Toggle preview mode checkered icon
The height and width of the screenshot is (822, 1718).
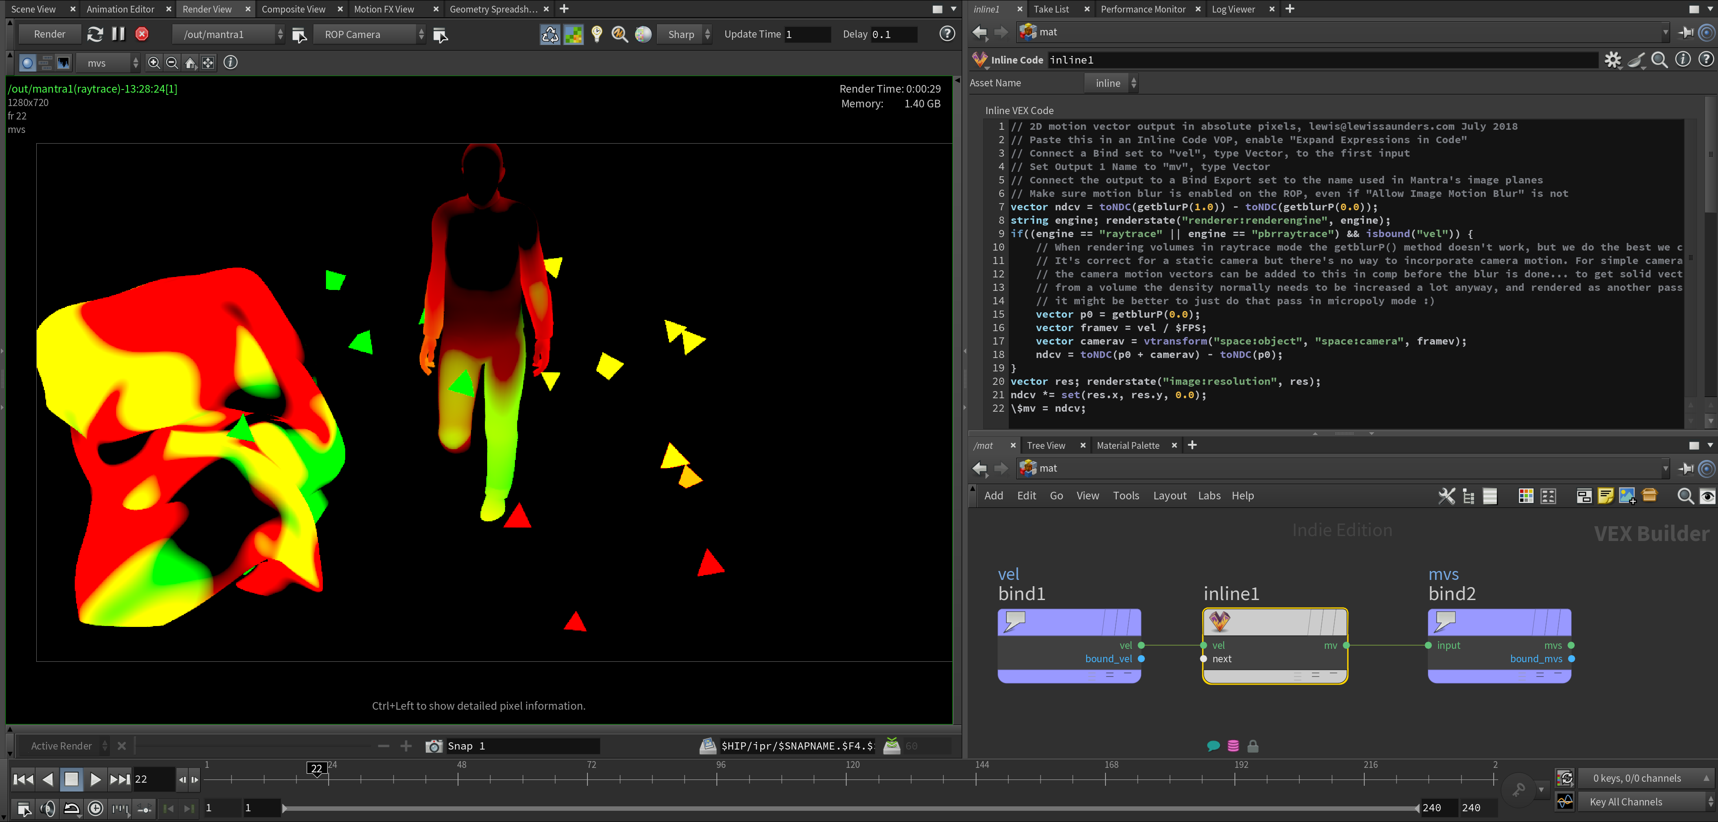coord(573,34)
